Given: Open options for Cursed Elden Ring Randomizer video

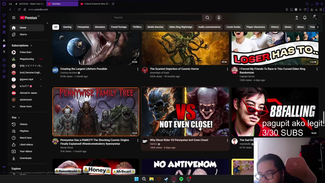Looking at the screenshot, I should click(x=317, y=69).
